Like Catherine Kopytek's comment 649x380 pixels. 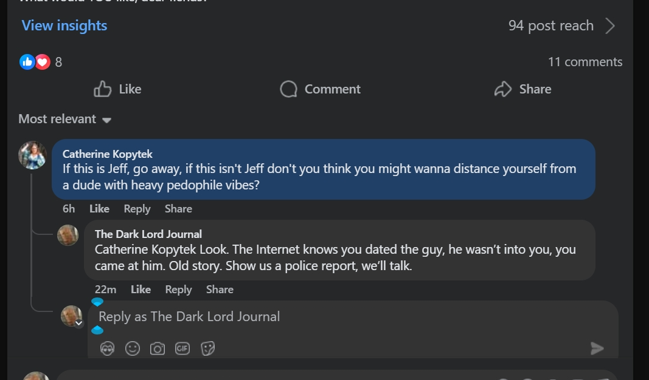pos(99,209)
